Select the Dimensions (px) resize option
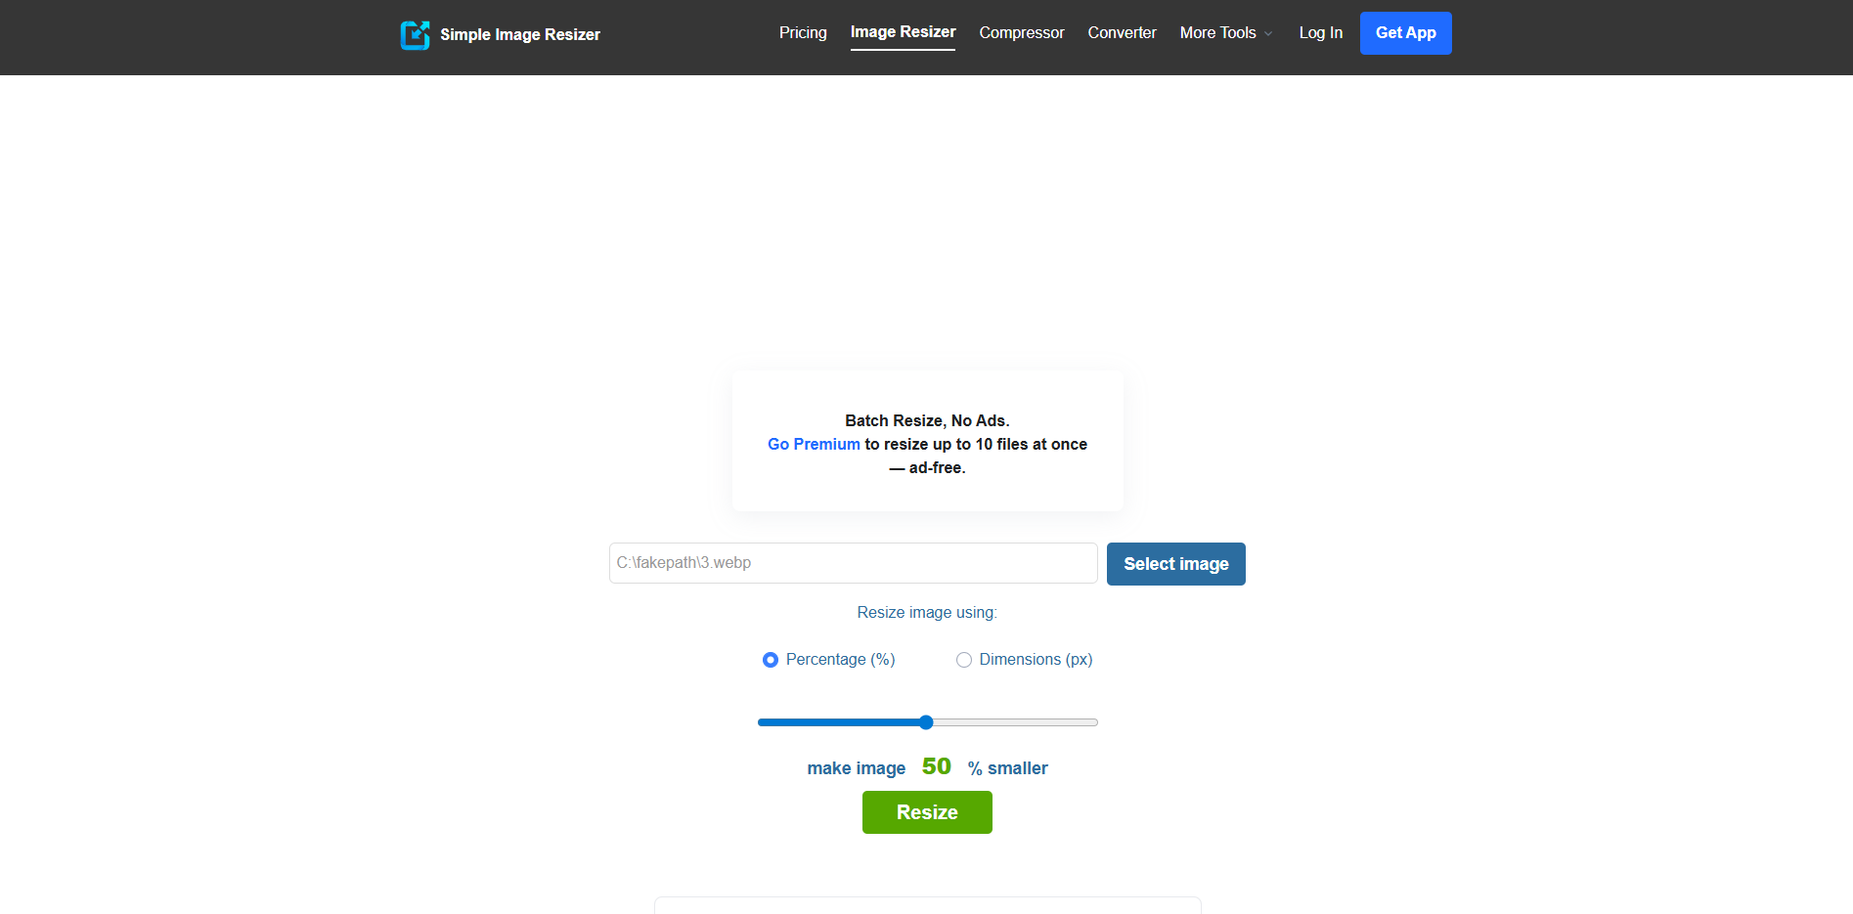1853x914 pixels. point(964,660)
